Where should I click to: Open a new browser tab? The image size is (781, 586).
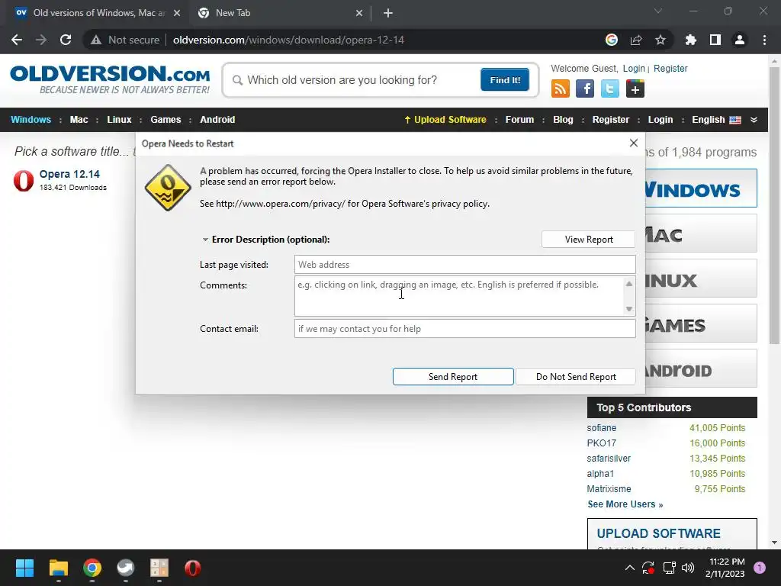(x=388, y=13)
